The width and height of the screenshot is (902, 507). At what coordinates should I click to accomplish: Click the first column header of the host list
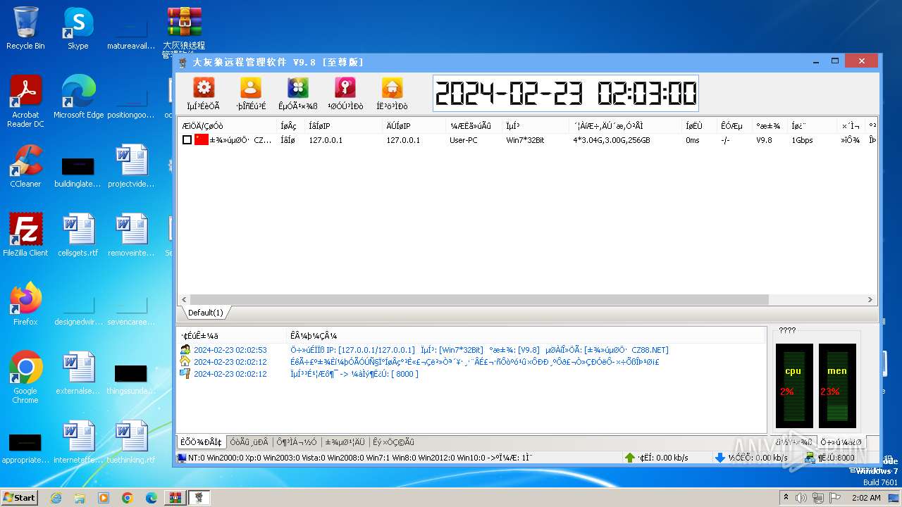[x=227, y=126]
